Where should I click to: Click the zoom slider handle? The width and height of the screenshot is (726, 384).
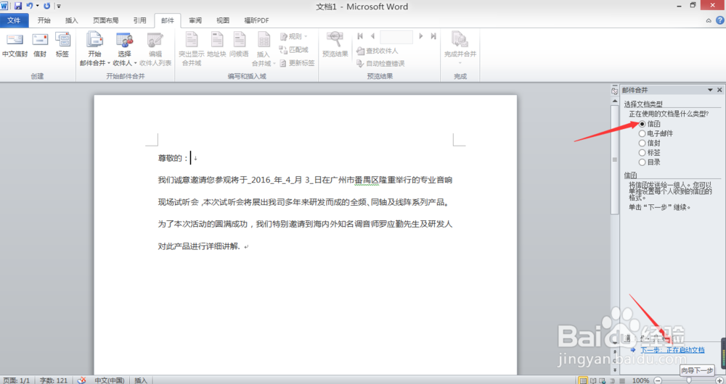[x=688, y=380]
